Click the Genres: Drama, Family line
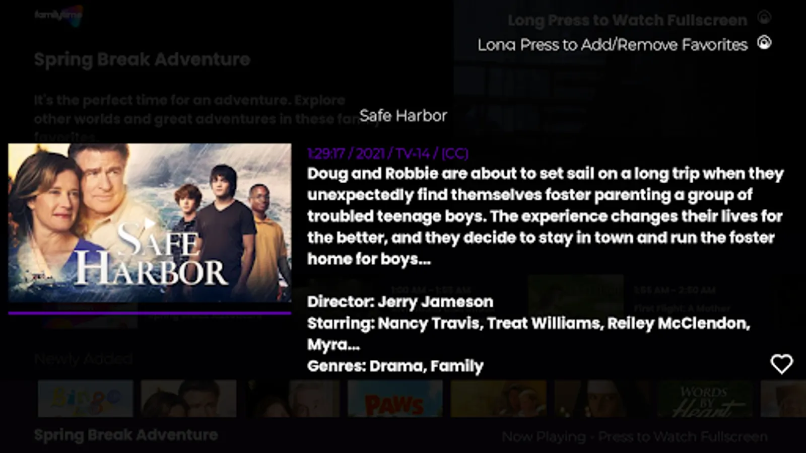806x453 pixels. coord(395,366)
